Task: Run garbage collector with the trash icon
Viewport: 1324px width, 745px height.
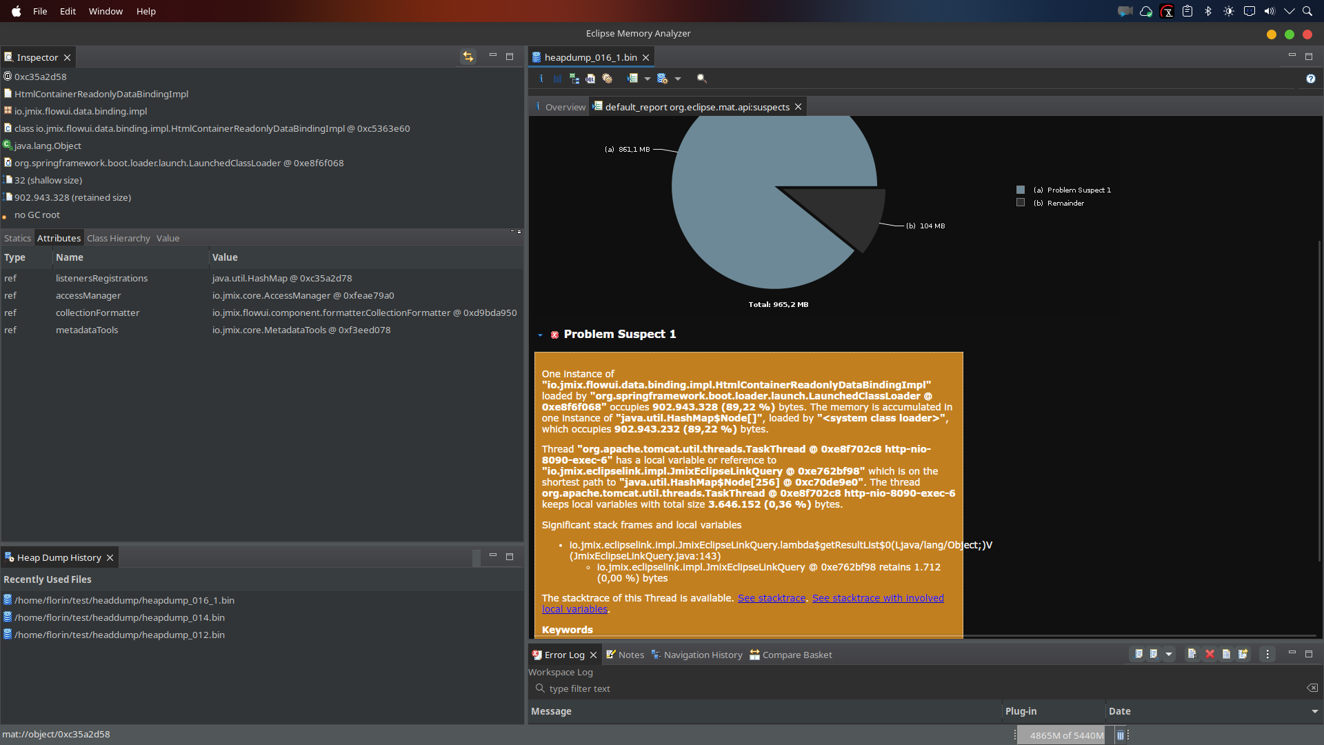Action: pyautogui.click(x=1121, y=735)
